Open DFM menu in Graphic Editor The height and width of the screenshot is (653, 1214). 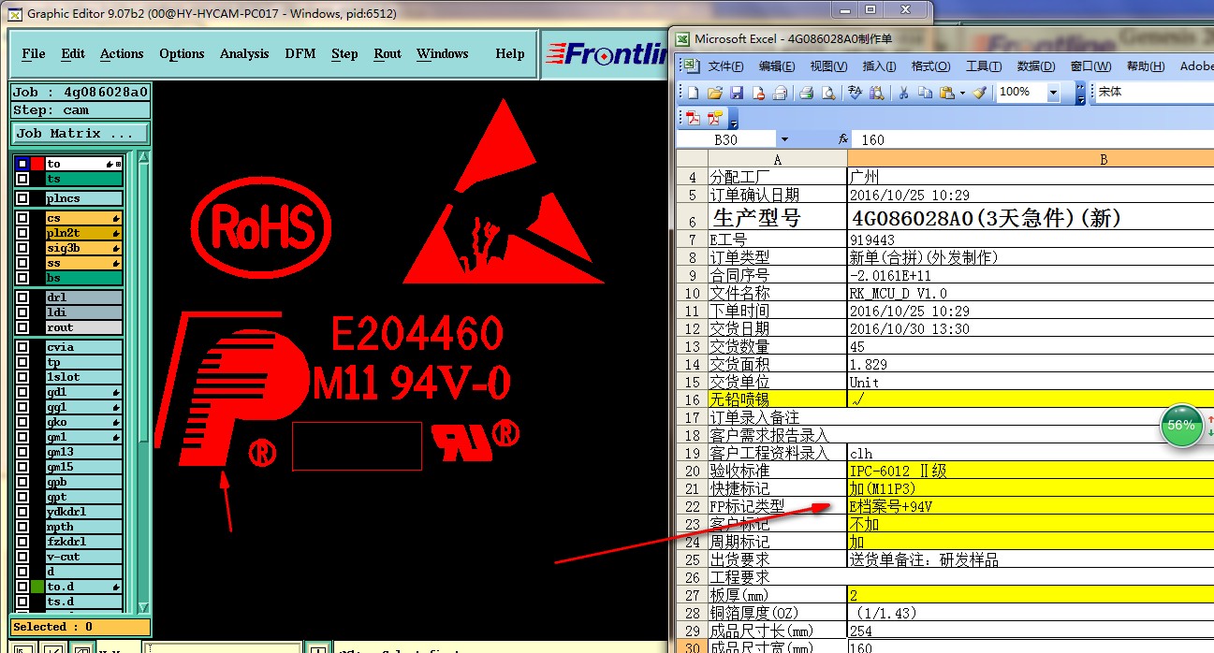(300, 54)
